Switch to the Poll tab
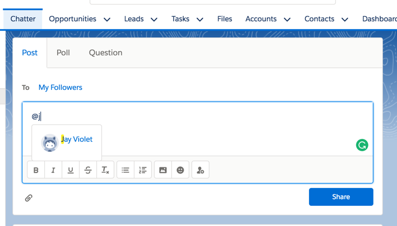Screen dimensions: 397x226 [63, 52]
